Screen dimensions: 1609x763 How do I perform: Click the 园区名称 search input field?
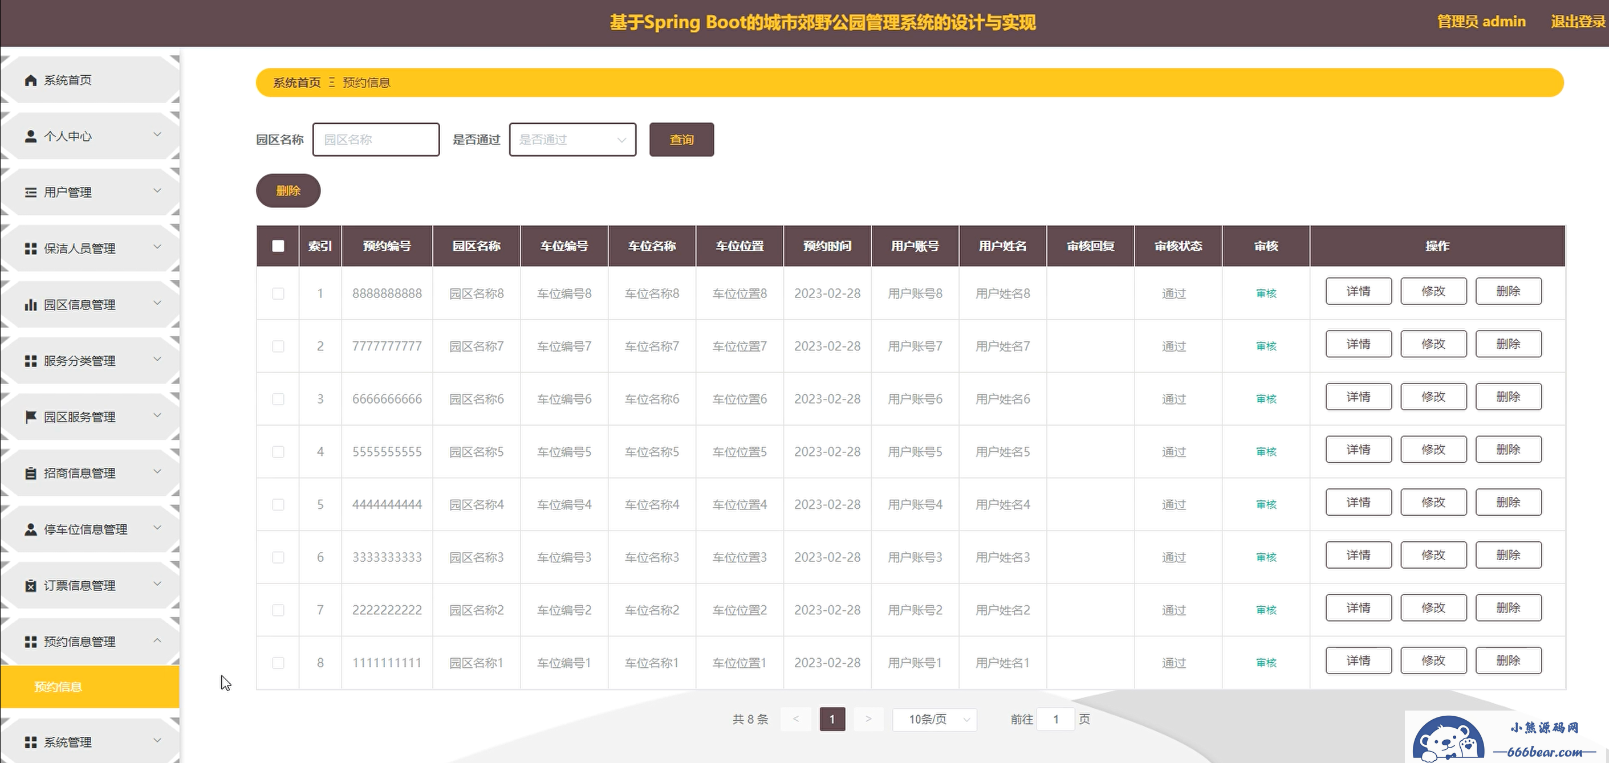376,140
